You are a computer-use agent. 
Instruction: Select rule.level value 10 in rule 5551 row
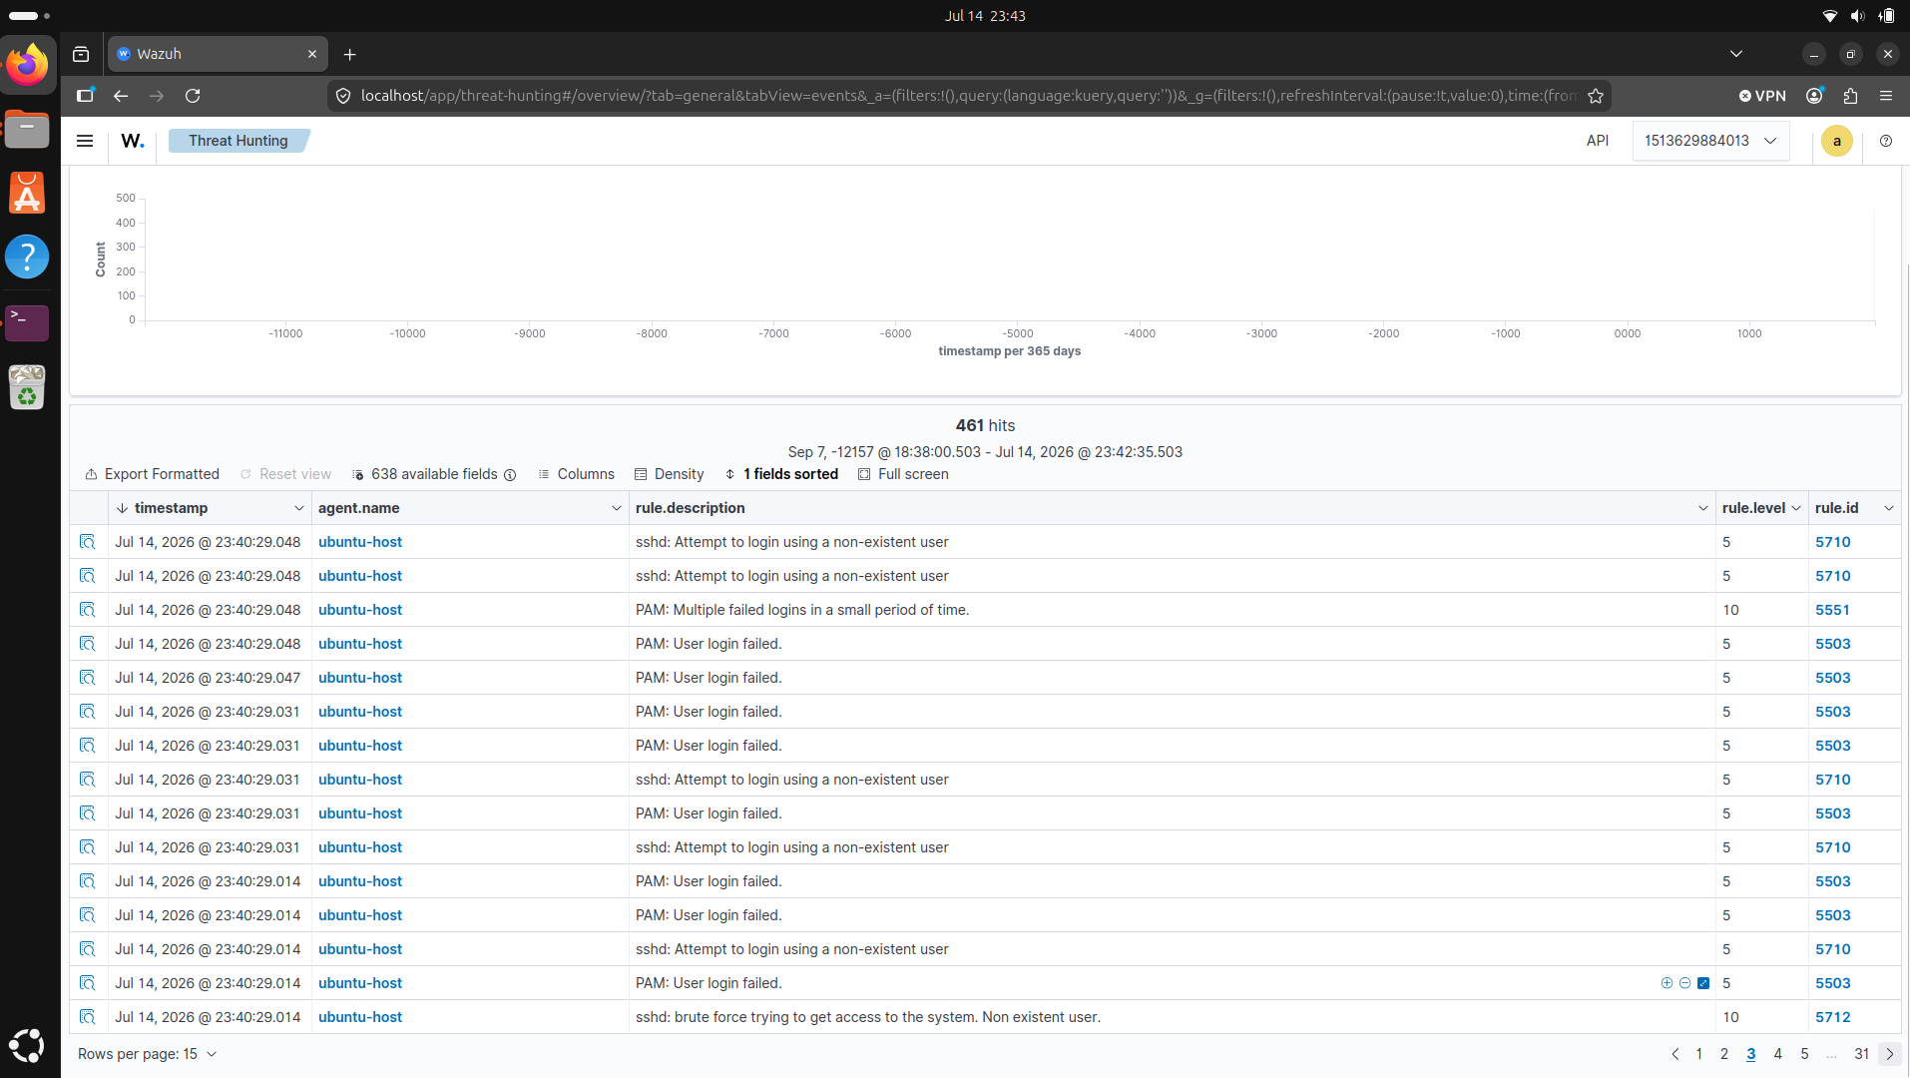coord(1730,610)
